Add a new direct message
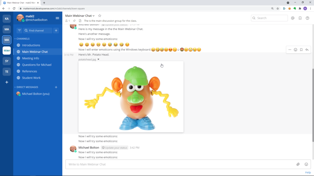 56,87
